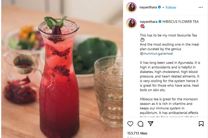Click the verified badge in the caption
Screen dimensions: 208x138
coord(160,22)
